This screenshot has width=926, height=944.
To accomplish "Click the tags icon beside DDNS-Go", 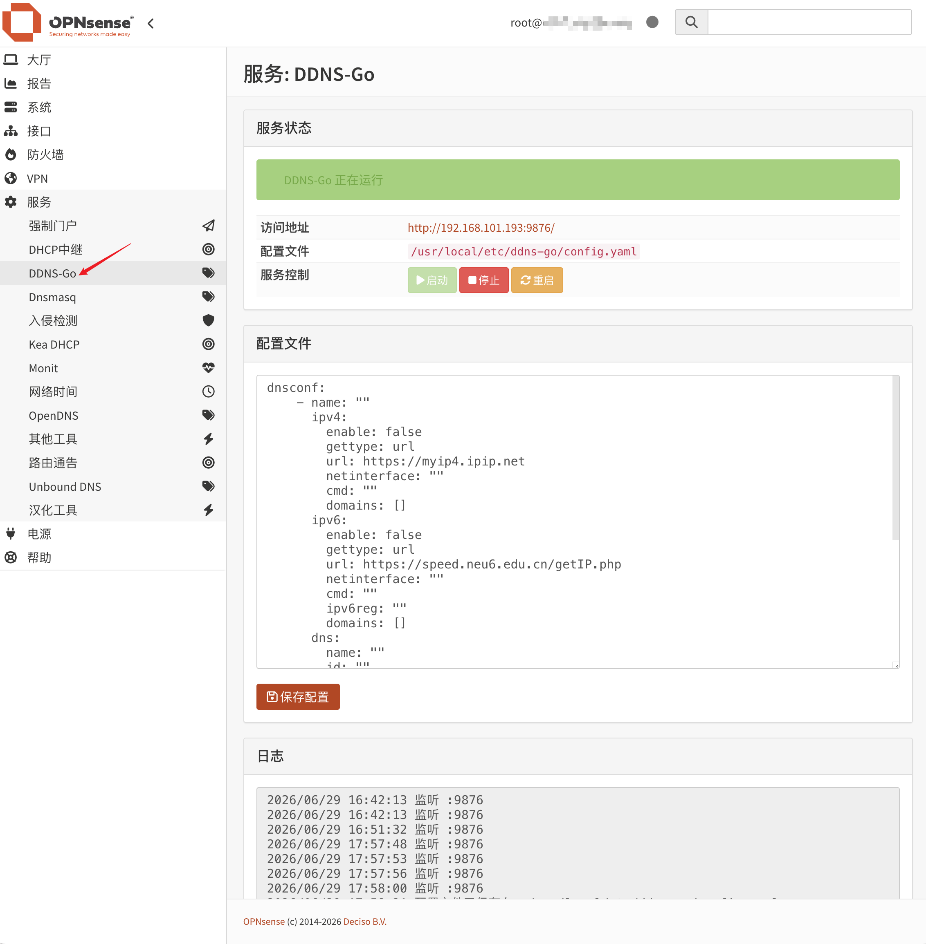I will pyautogui.click(x=209, y=273).
